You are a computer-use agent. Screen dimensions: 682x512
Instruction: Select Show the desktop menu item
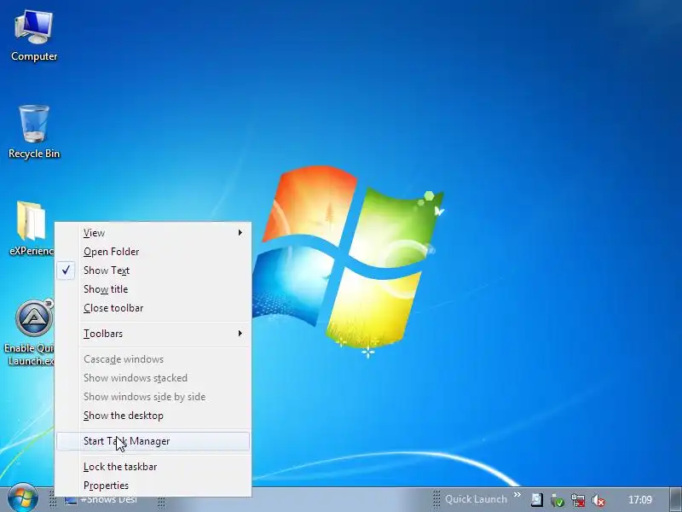click(153, 416)
